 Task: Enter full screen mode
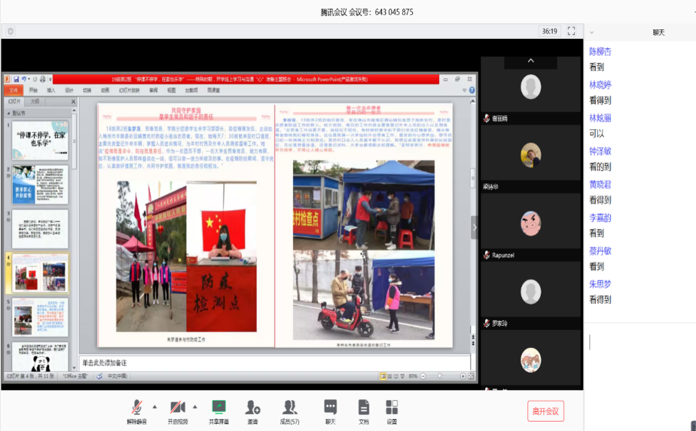pyautogui.click(x=572, y=31)
